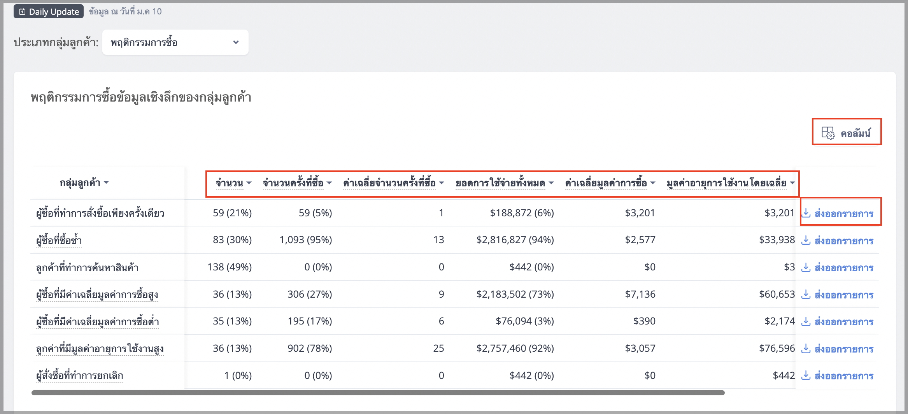
Task: Click the คอลัมน์ column settings icon
Action: pyautogui.click(x=828, y=133)
